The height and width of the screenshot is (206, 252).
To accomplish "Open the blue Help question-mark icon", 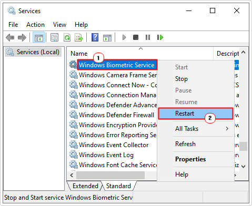I will [x=95, y=37].
